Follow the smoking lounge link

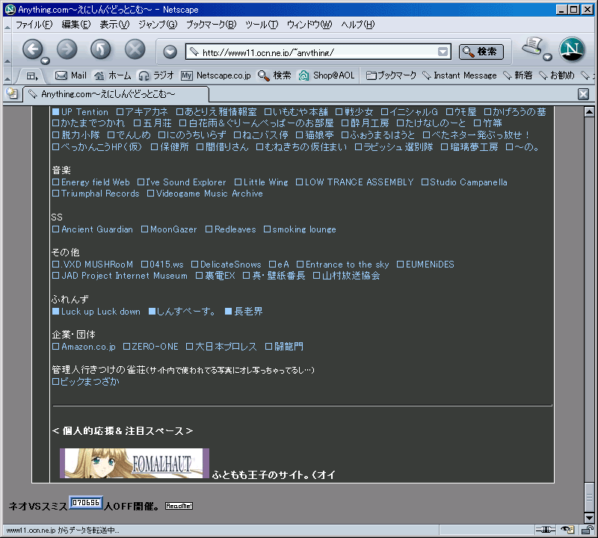(300, 229)
